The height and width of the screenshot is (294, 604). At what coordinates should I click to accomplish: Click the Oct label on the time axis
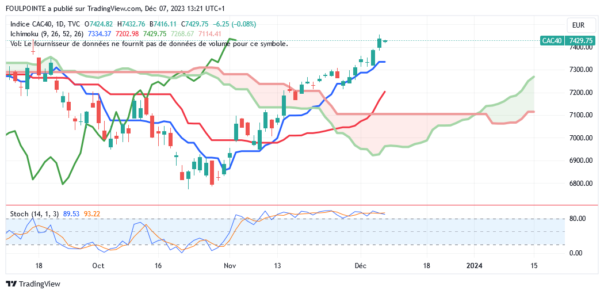(x=98, y=266)
